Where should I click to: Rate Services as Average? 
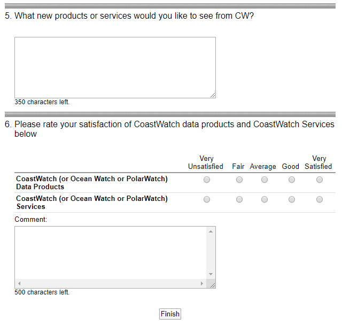265,199
